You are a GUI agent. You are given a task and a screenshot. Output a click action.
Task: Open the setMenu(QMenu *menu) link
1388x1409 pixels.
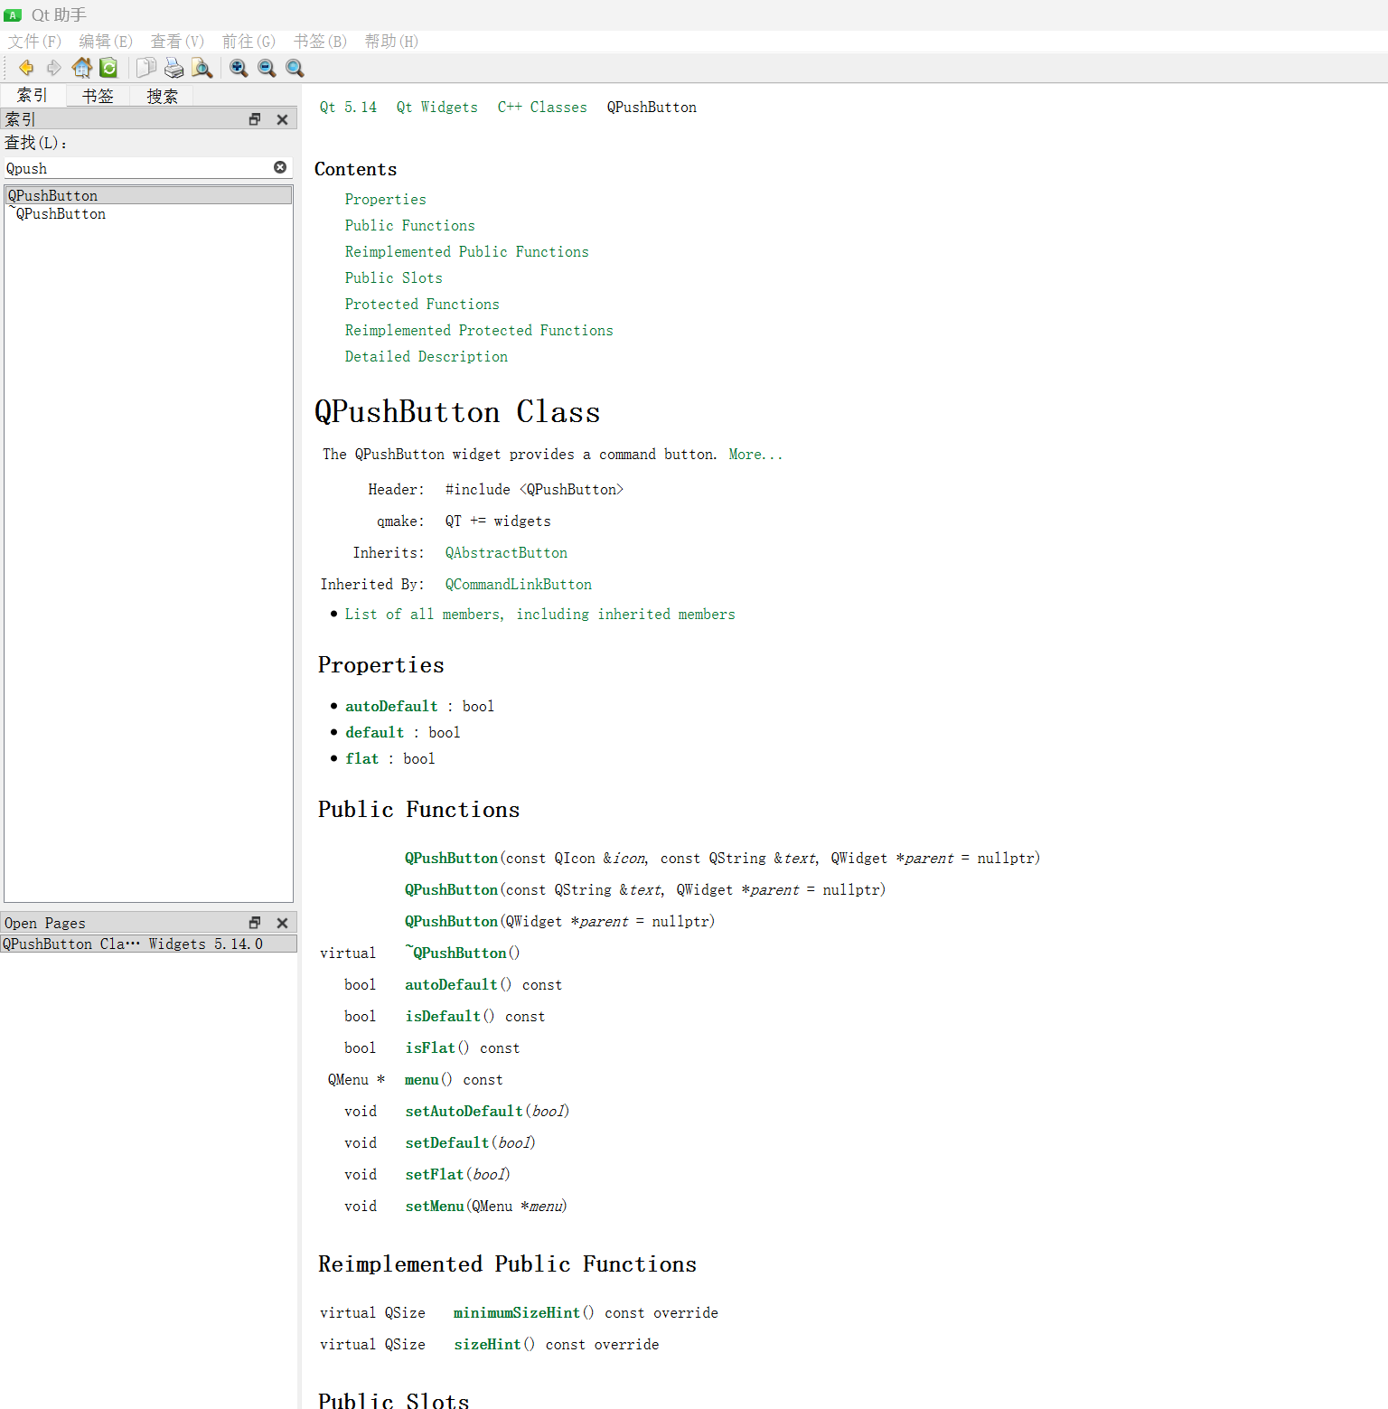coord(434,1207)
